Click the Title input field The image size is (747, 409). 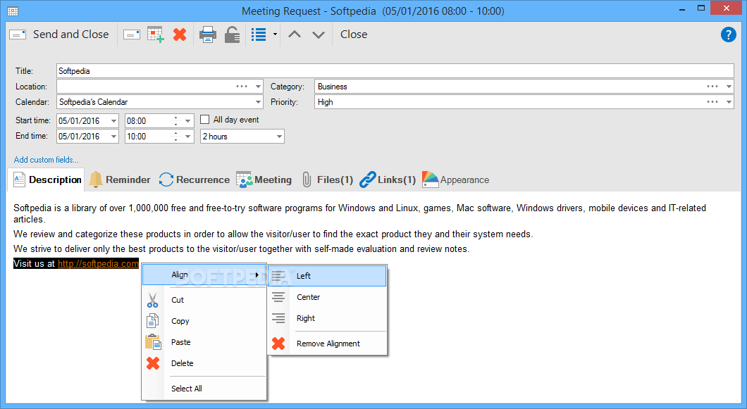(395, 71)
